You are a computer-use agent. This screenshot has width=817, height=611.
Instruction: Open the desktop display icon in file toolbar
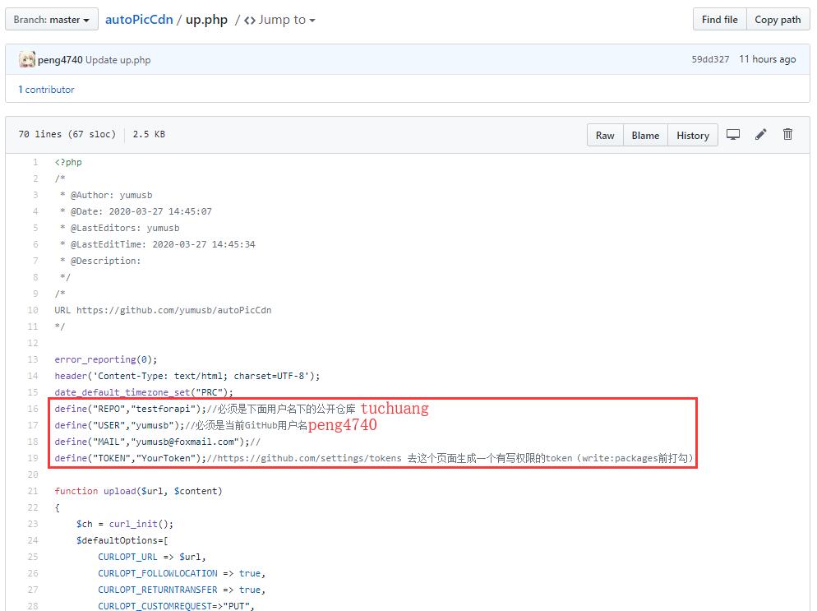tap(732, 135)
